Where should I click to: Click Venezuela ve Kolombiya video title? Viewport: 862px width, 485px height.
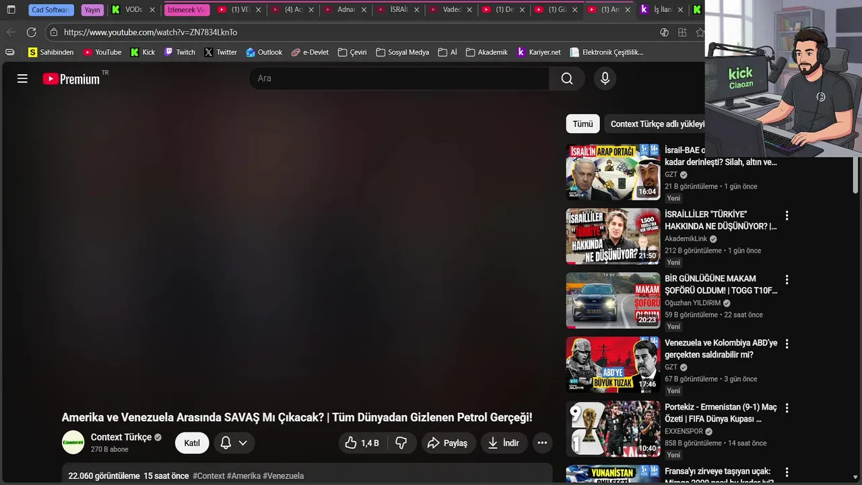click(x=721, y=349)
